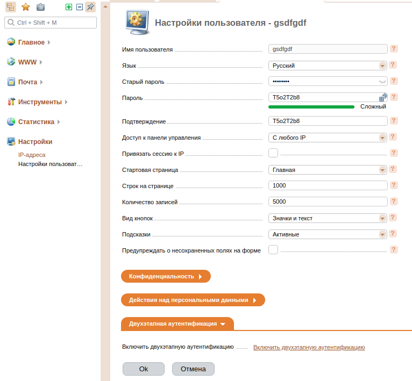Screen dimensions: 412x381
Task: Open the briefcase icon in sidebar toolbar
Action: click(40, 7)
